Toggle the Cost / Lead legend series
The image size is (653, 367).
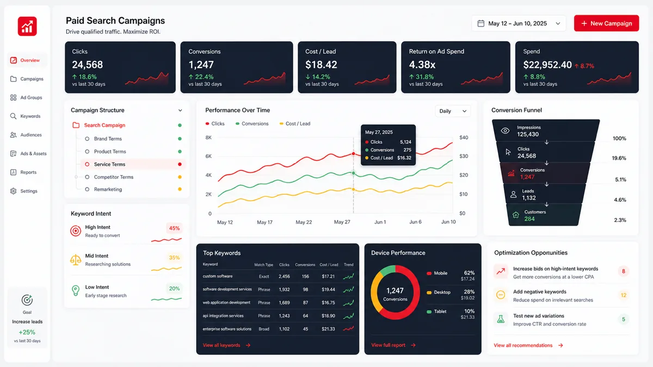pos(294,123)
